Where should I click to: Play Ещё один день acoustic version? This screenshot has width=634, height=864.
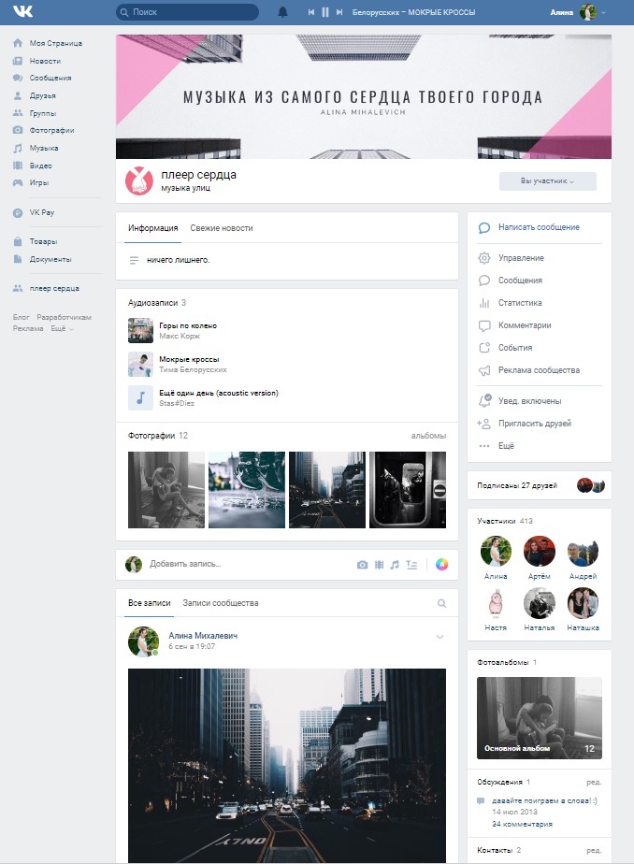click(x=140, y=397)
